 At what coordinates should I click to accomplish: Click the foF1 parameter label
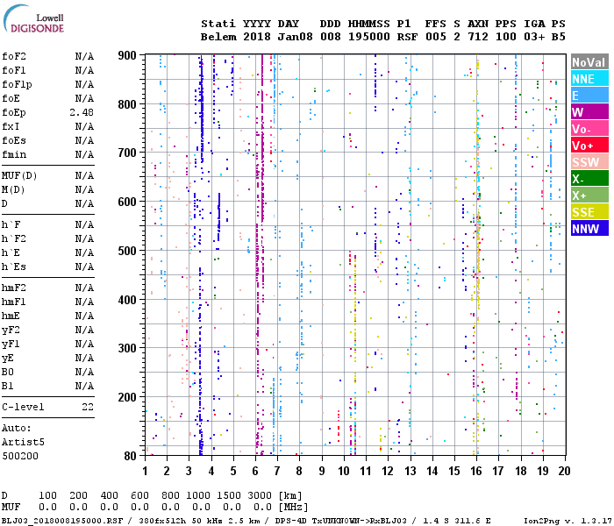tap(14, 70)
